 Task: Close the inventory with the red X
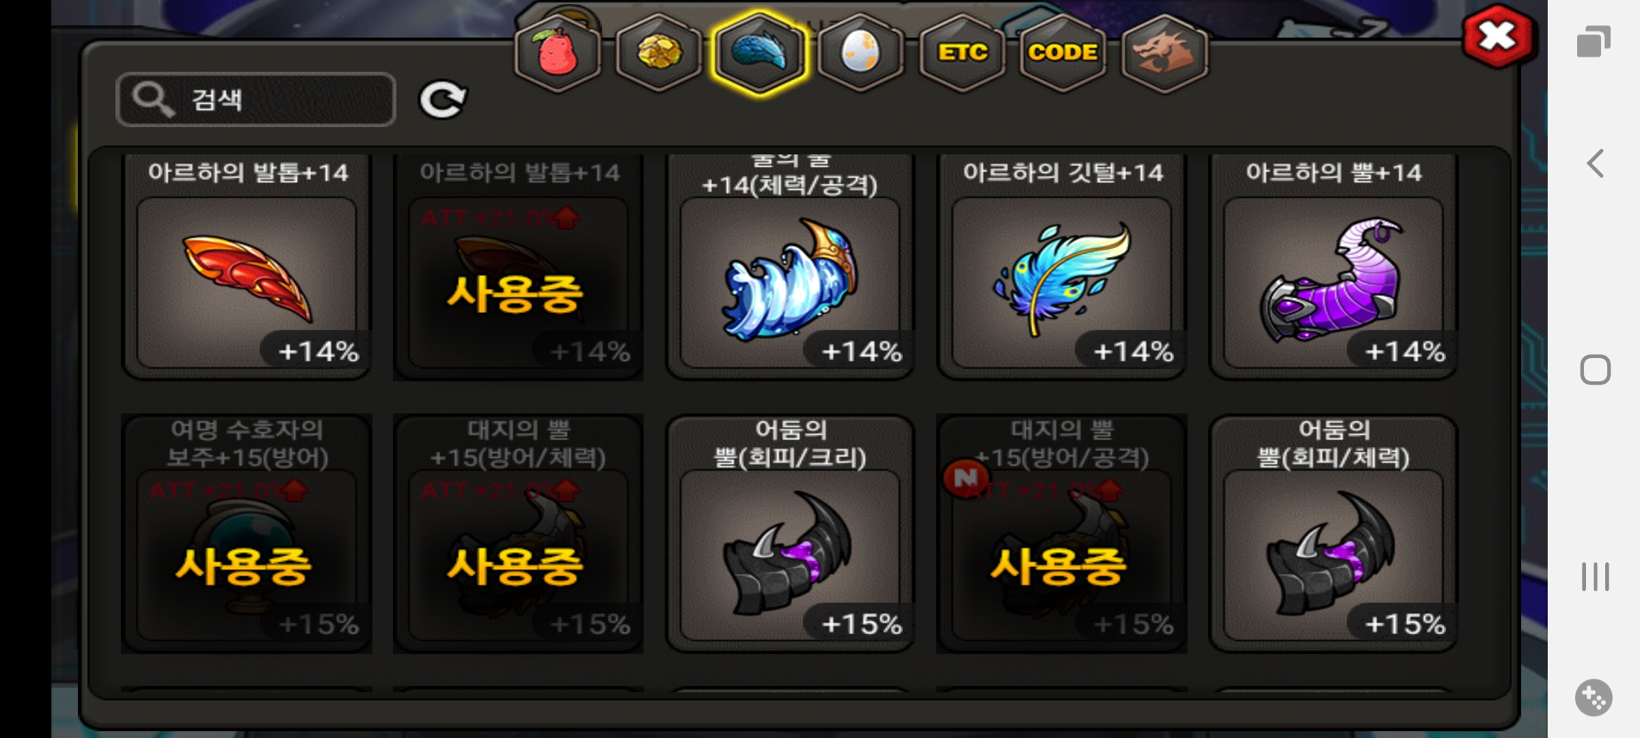coord(1498,36)
